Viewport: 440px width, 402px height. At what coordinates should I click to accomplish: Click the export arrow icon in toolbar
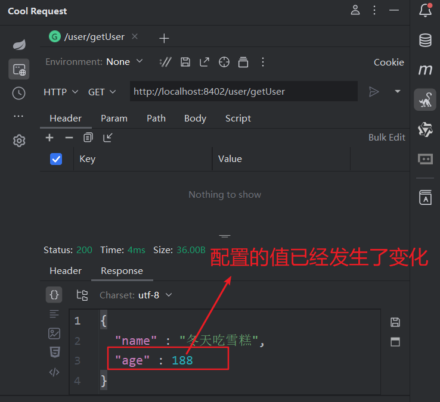click(204, 62)
